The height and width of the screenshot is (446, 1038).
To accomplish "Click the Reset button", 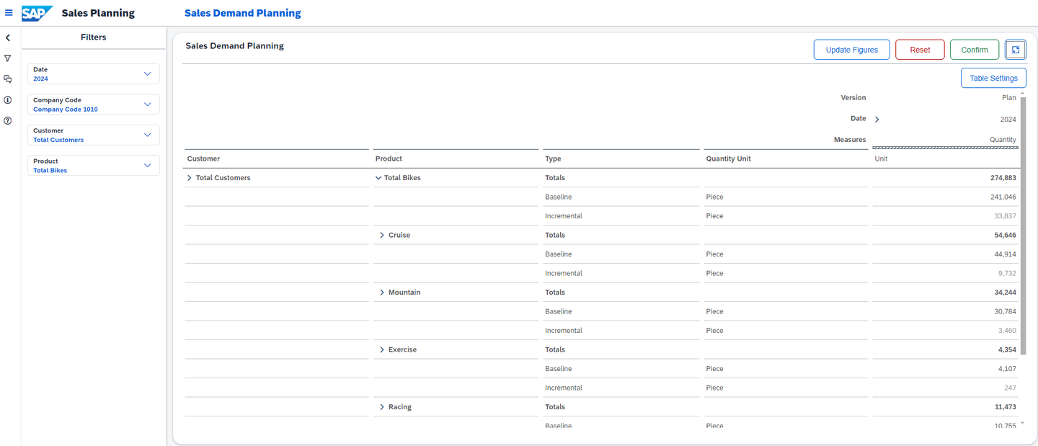I will click(x=920, y=50).
